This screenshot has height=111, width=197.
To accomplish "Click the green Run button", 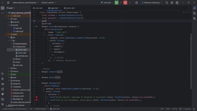I will click(116, 2).
